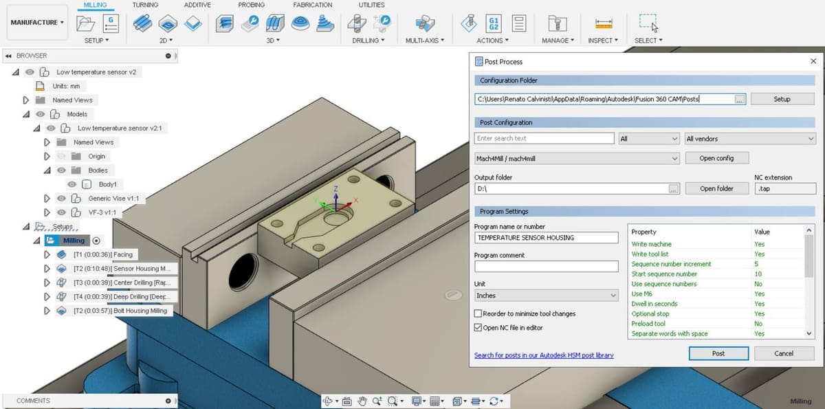Screen dimensions: 825x409
Task: Open the MANUFACTURE workspace dropdown
Action: tap(37, 23)
